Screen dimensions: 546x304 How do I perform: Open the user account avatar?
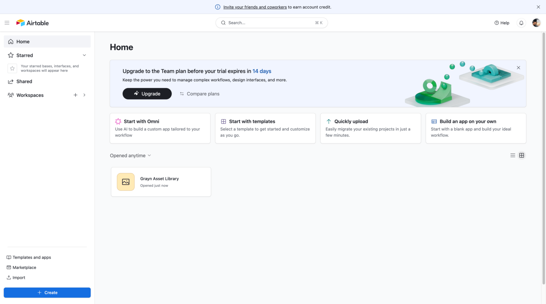point(536,23)
